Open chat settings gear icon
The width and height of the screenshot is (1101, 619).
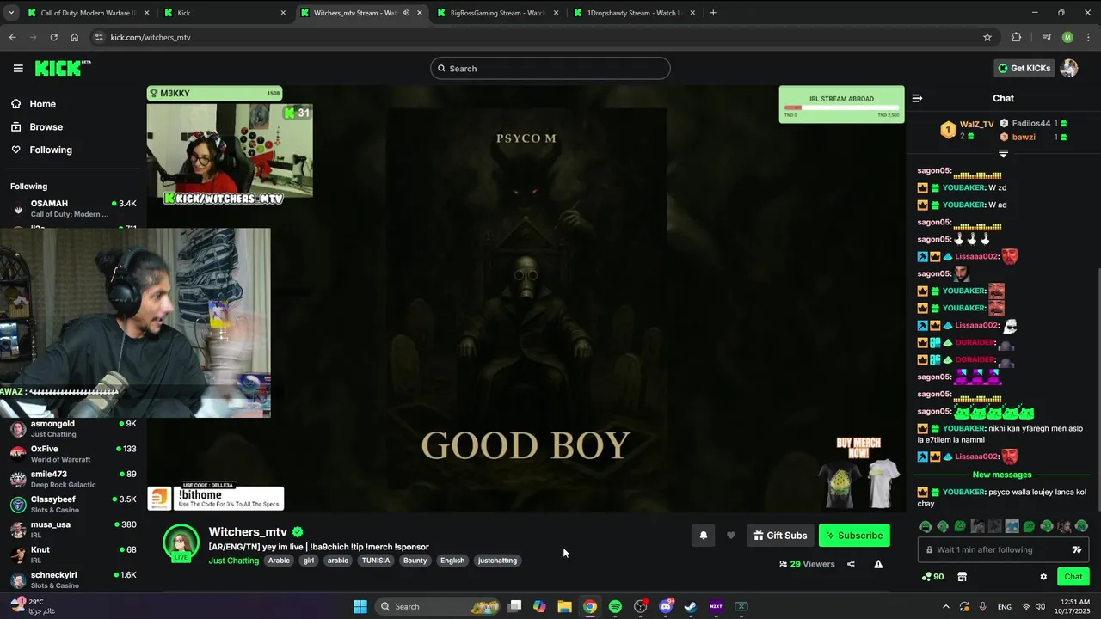pos(1043,577)
